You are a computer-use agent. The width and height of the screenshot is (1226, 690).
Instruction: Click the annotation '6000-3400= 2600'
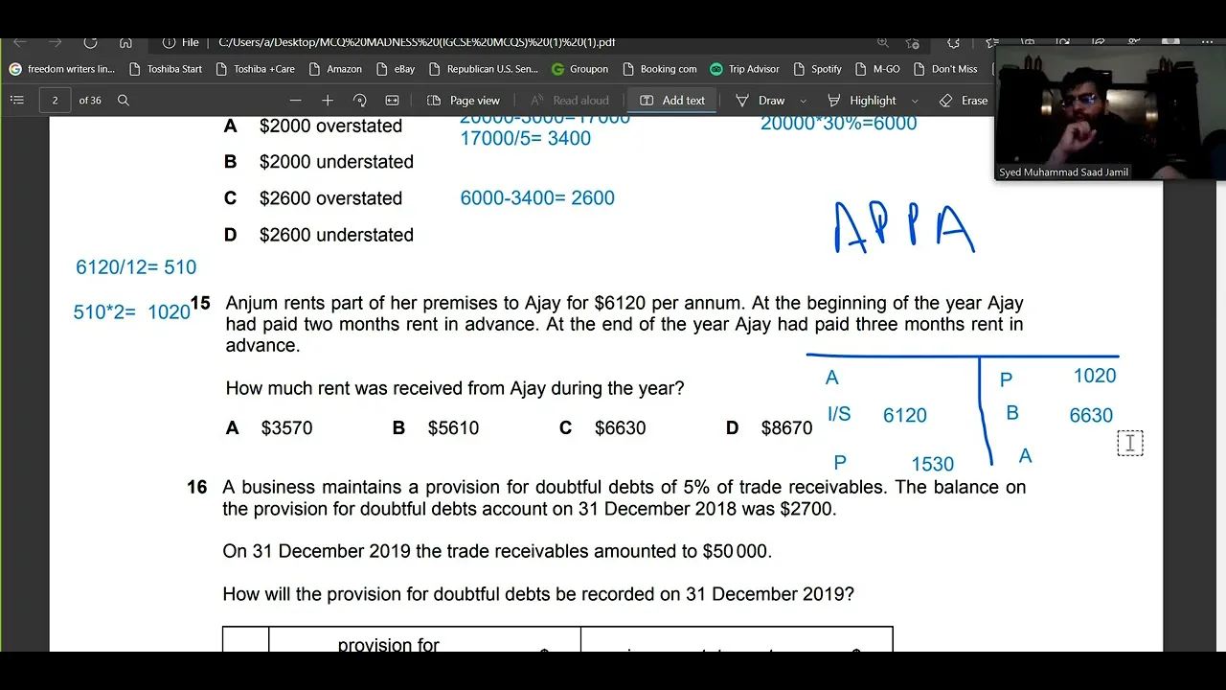537,198
